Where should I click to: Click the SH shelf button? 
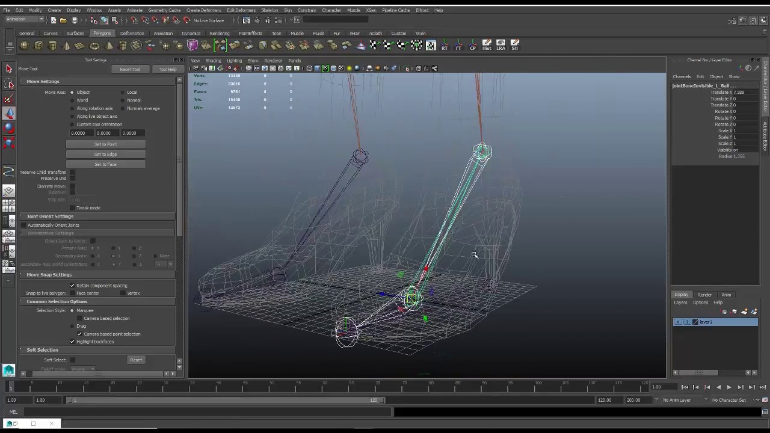click(x=514, y=45)
